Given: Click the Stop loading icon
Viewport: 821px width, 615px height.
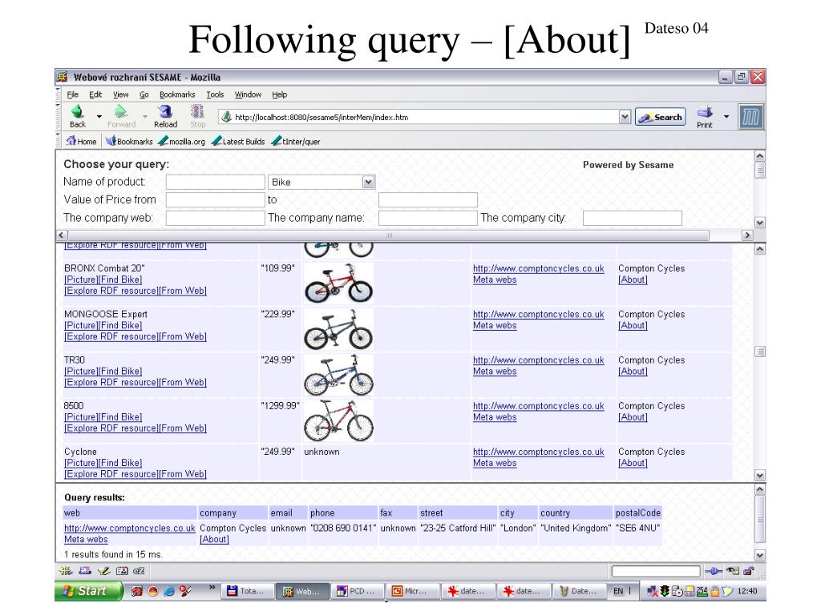Looking at the screenshot, I should click(x=197, y=111).
